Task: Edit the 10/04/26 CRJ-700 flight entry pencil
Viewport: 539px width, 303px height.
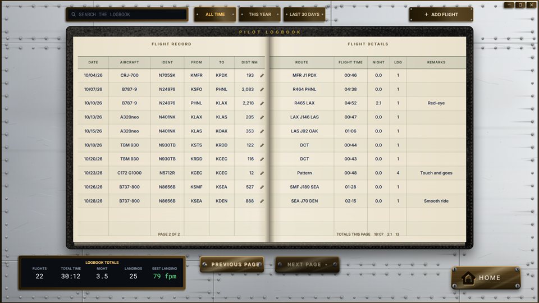Action: [x=262, y=75]
